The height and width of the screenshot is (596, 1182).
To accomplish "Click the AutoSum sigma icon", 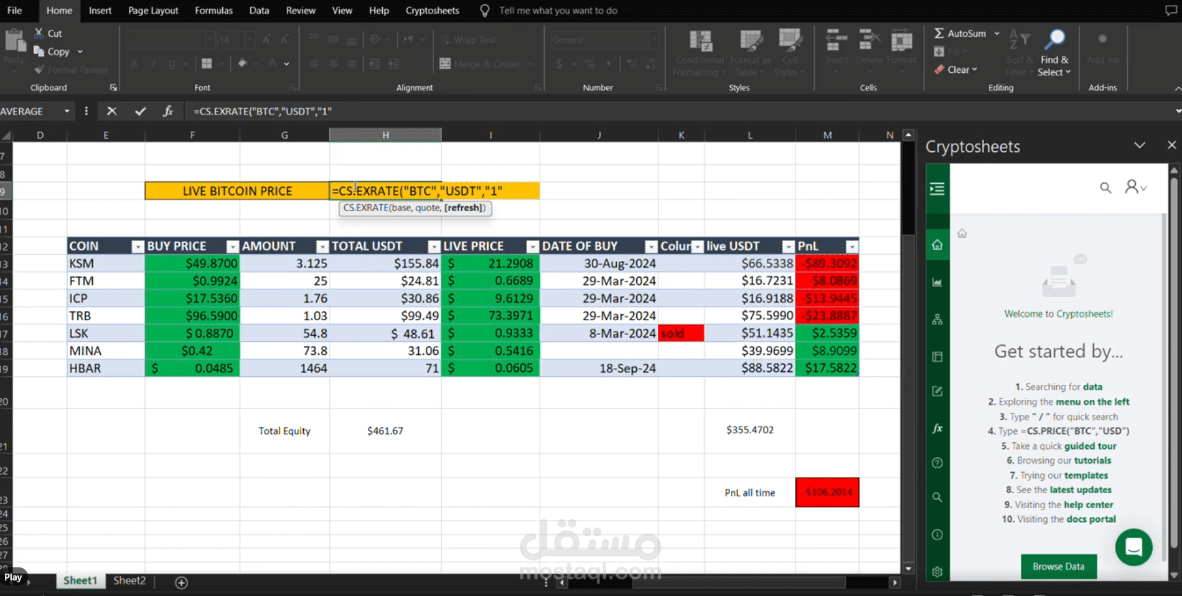I will [939, 33].
